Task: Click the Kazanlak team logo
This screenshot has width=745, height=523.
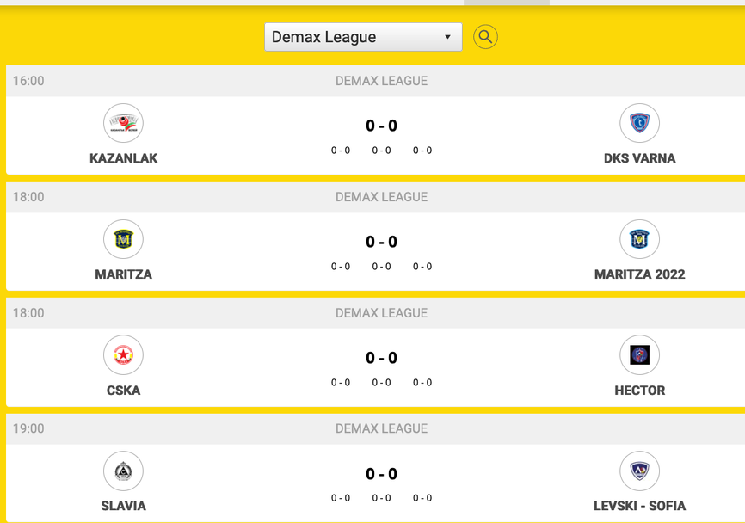Action: [123, 123]
